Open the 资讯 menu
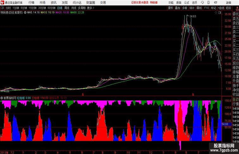 pyautogui.click(x=53, y=3)
